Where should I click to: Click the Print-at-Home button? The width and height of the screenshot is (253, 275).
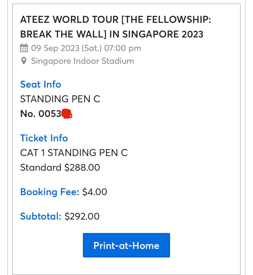point(126,245)
